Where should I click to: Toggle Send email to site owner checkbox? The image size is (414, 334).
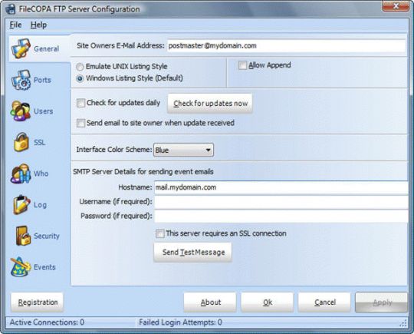[80, 123]
